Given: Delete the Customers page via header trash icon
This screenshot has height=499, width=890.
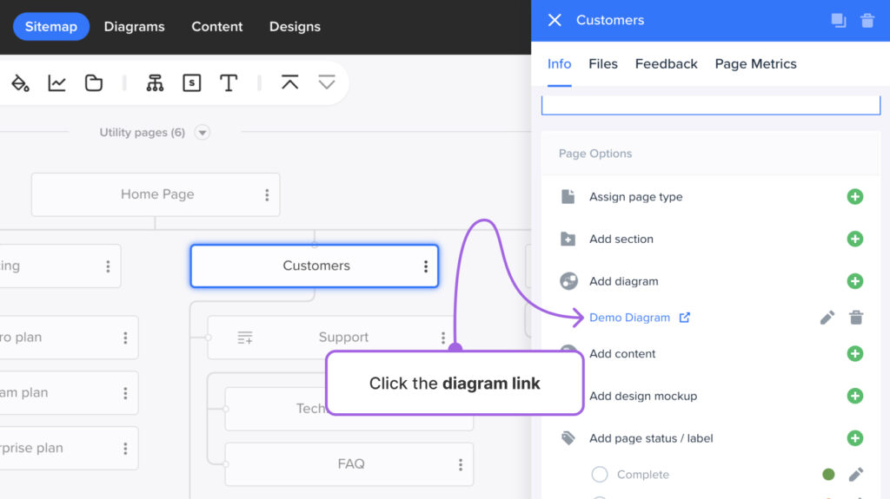Looking at the screenshot, I should (867, 21).
